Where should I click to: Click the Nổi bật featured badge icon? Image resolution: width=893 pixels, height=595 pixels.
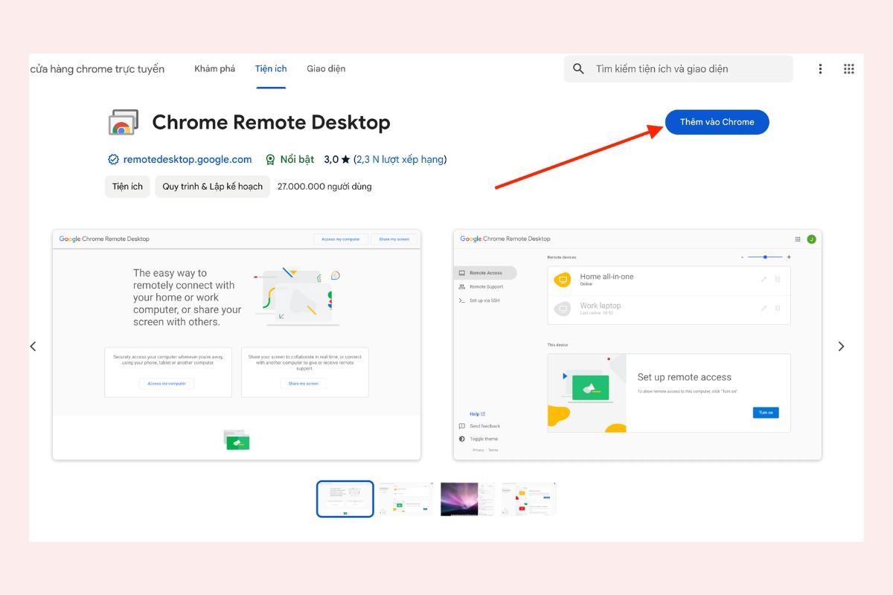click(270, 159)
